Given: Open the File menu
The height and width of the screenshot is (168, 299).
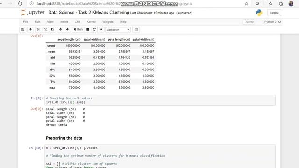Looking at the screenshot, I should click(x=26, y=22).
